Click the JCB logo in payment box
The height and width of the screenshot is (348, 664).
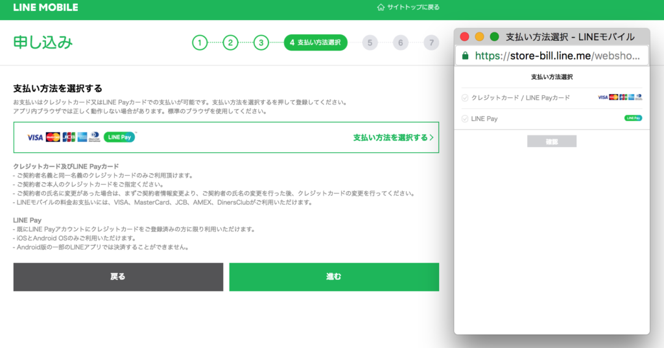69,137
